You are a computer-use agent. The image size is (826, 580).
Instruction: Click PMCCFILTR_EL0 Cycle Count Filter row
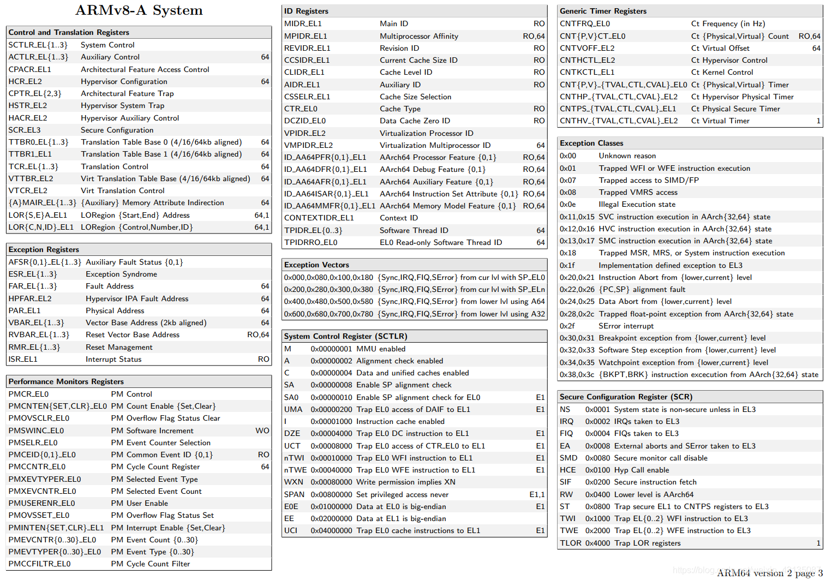tap(139, 564)
